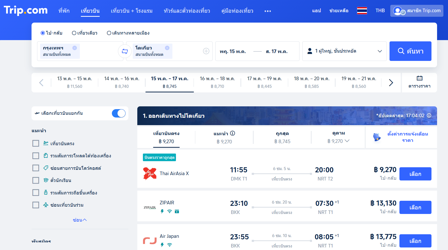Click the Thai AirAsia X airline logo

coord(150,174)
